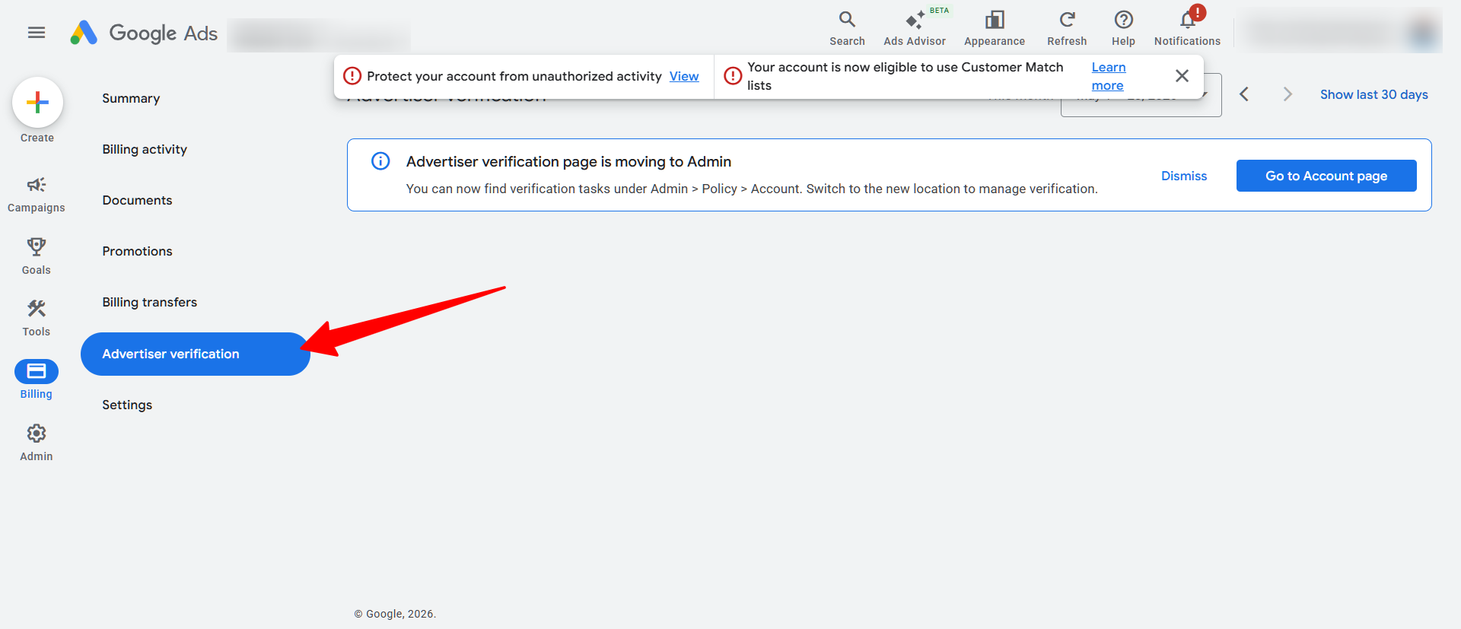Open billing Settings page
1461x629 pixels.
(127, 405)
